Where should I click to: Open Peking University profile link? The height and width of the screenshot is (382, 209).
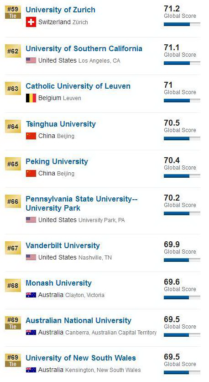click(57, 161)
